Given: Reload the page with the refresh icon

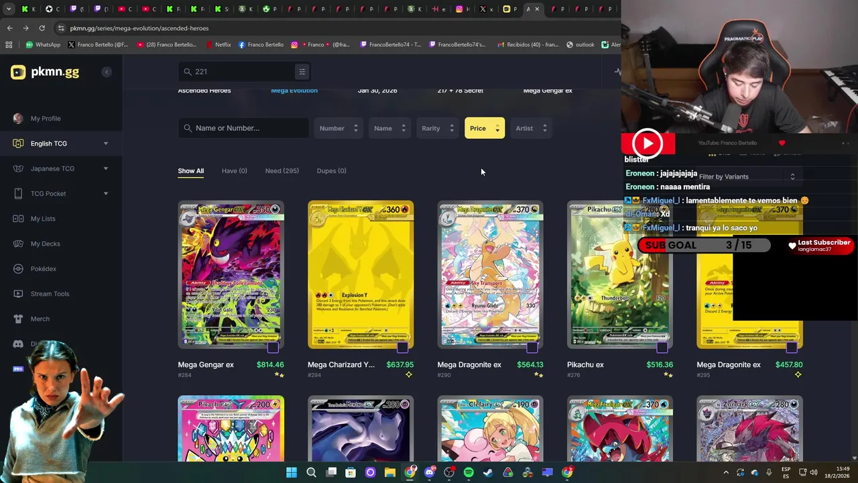Looking at the screenshot, I should pyautogui.click(x=42, y=28).
